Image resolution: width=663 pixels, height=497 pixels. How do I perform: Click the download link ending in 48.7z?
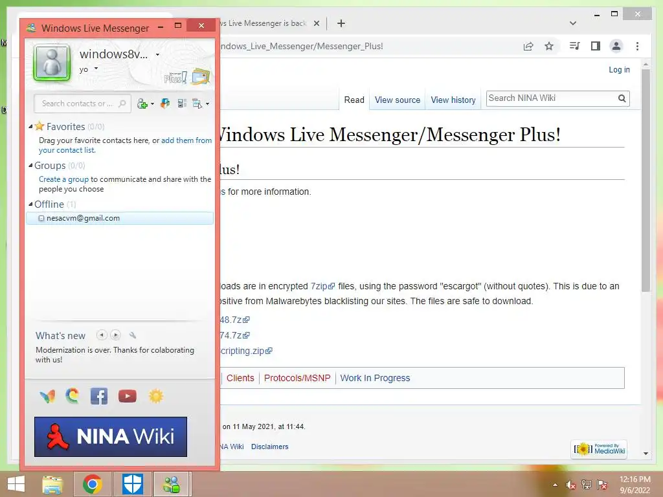tap(234, 320)
